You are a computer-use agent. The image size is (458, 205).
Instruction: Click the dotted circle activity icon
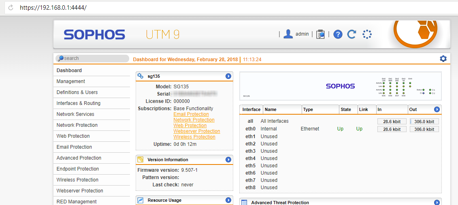pyautogui.click(x=367, y=34)
